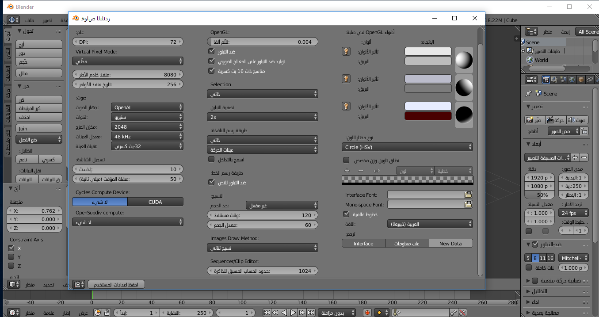This screenshot has width=599, height=317.
Task: Enable the Y constraint axis checkbox
Action: 11,257
